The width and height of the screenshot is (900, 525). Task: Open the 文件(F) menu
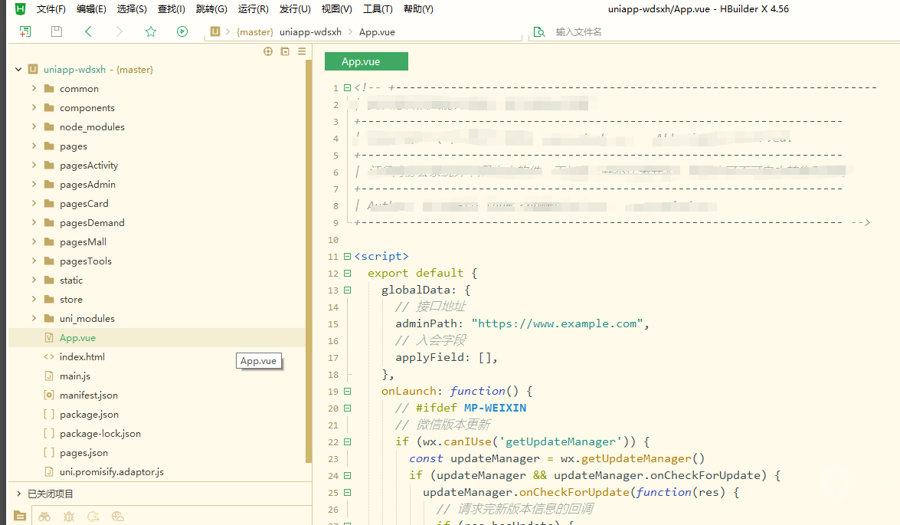pos(51,9)
